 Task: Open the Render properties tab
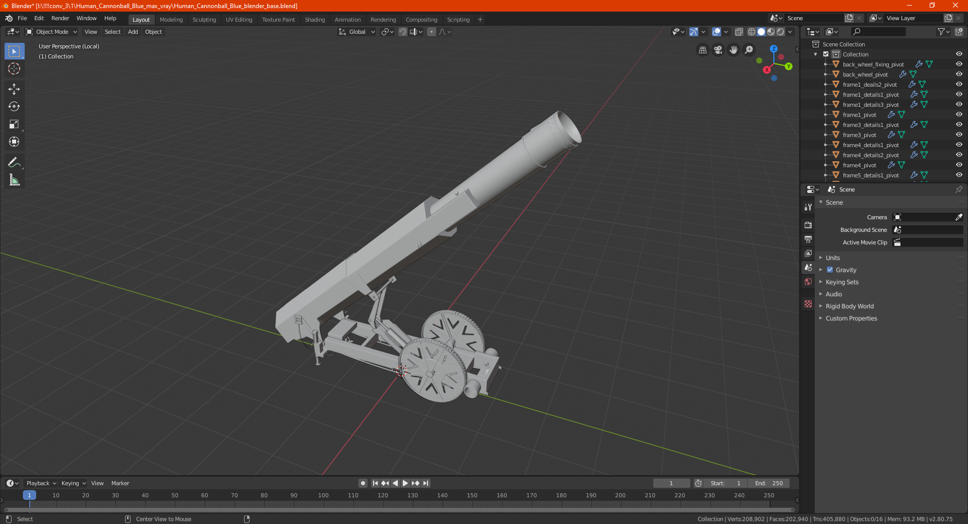[808, 225]
